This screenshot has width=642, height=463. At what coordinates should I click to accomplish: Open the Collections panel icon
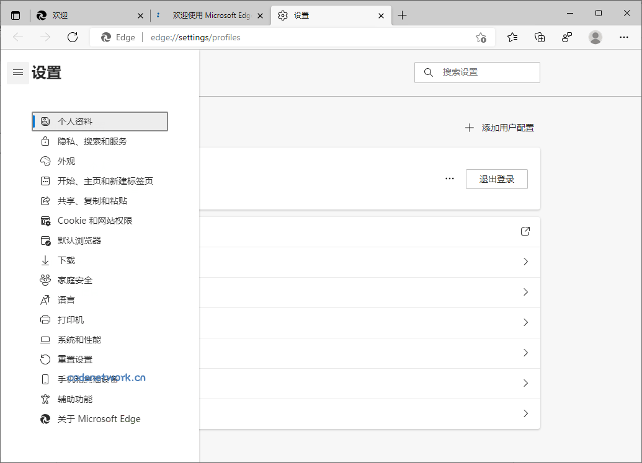point(540,37)
